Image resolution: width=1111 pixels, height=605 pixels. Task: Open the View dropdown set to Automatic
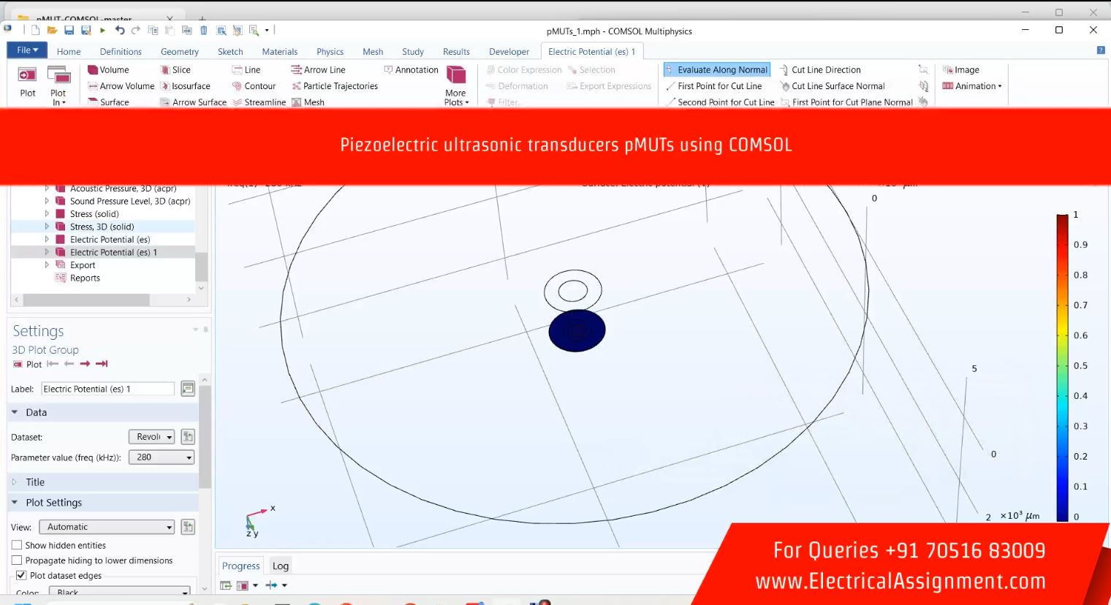point(107,527)
